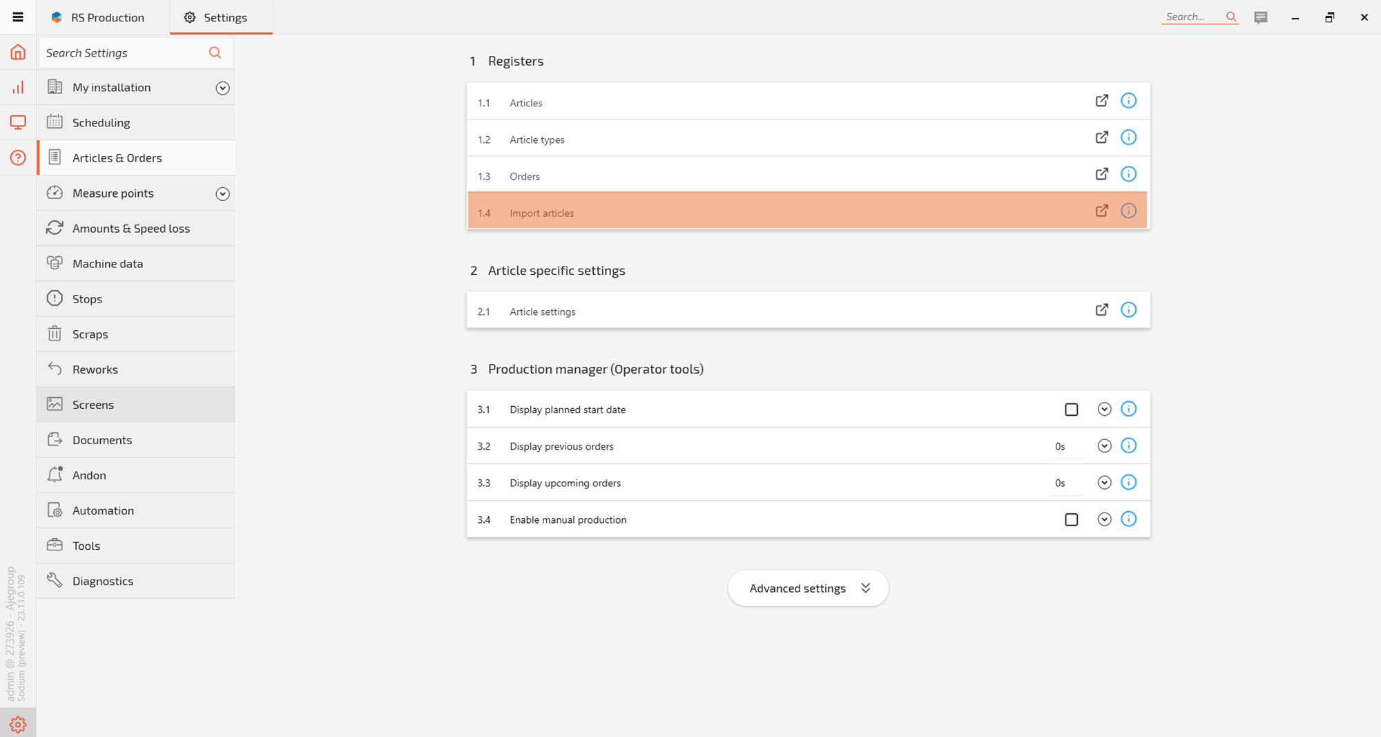Open Articles register via external link icon
This screenshot has width=1381, height=737.
point(1101,101)
